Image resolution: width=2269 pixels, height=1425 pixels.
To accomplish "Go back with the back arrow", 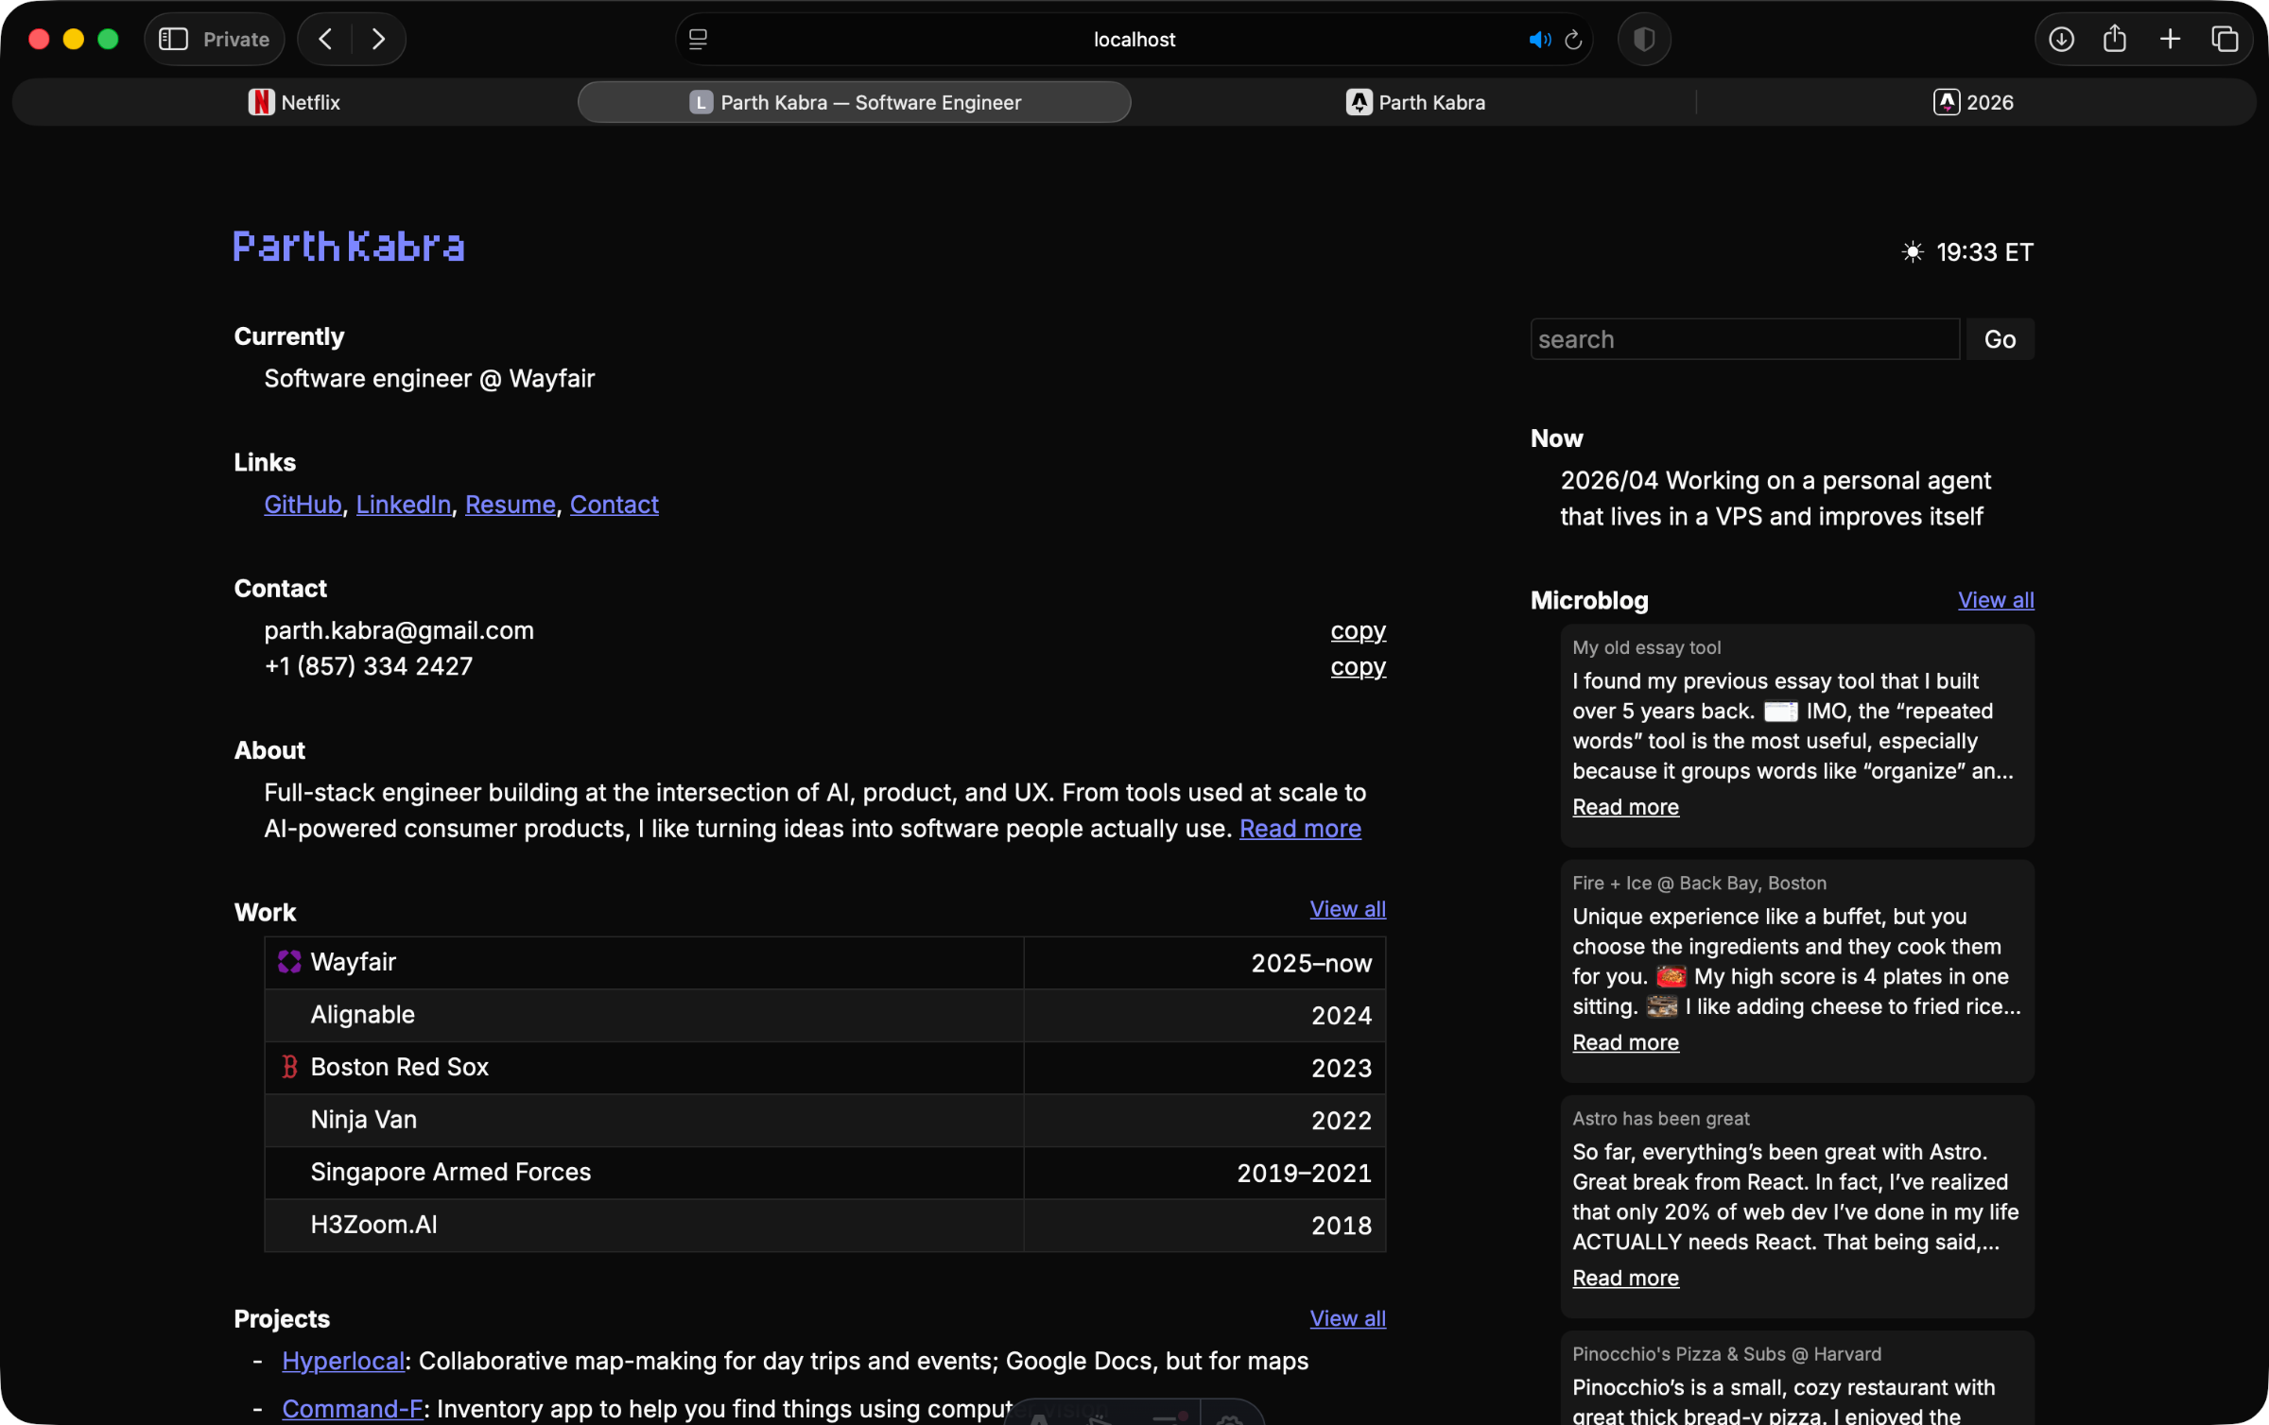I will pyautogui.click(x=325, y=39).
